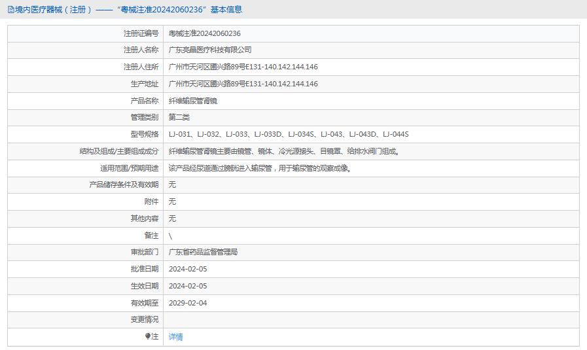Click 生效日期 value 2024-02-05
This screenshot has height=350, width=587.
[188, 286]
